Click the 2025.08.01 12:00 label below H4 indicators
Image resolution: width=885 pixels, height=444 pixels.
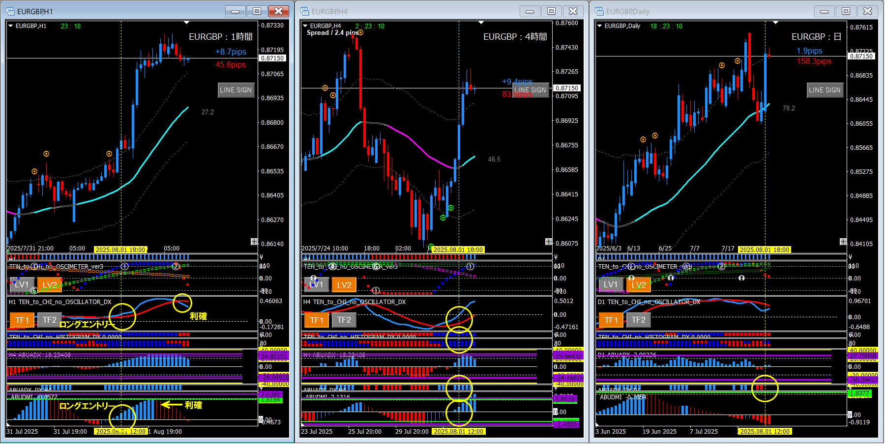459,431
